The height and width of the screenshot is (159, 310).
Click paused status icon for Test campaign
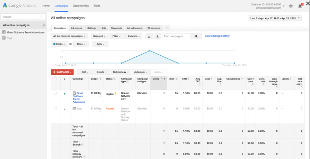click(x=65, y=109)
